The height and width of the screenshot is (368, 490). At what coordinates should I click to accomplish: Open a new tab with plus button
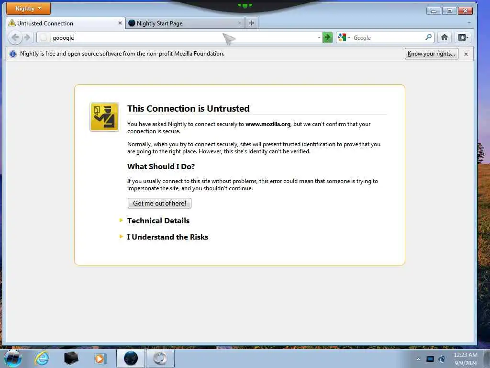tap(252, 23)
